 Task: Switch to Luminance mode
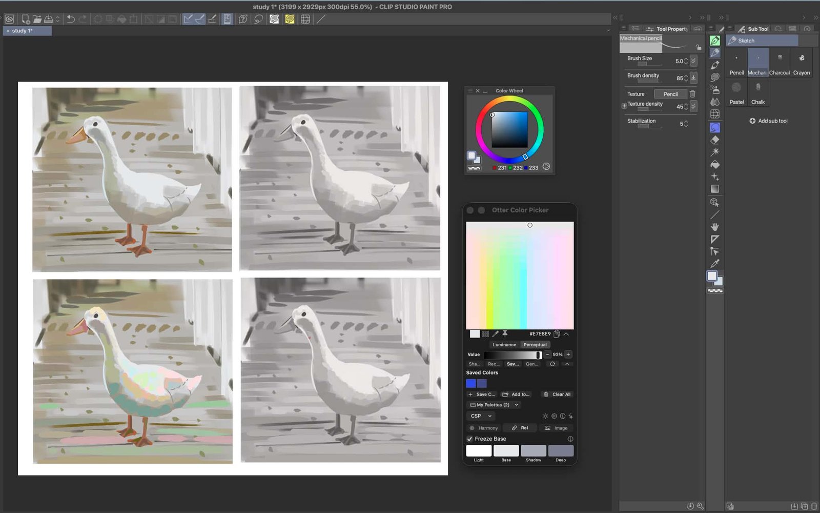coord(504,345)
